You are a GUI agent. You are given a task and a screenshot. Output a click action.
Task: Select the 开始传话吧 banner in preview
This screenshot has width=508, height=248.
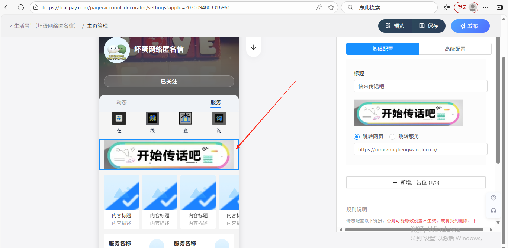[169, 155]
